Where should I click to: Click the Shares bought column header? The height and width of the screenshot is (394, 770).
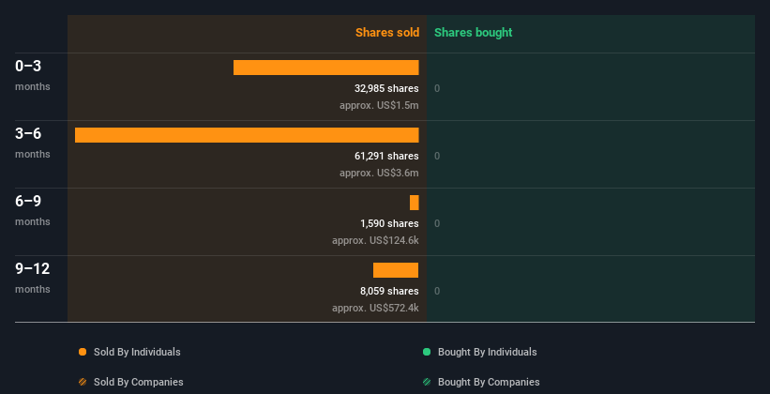click(x=474, y=33)
